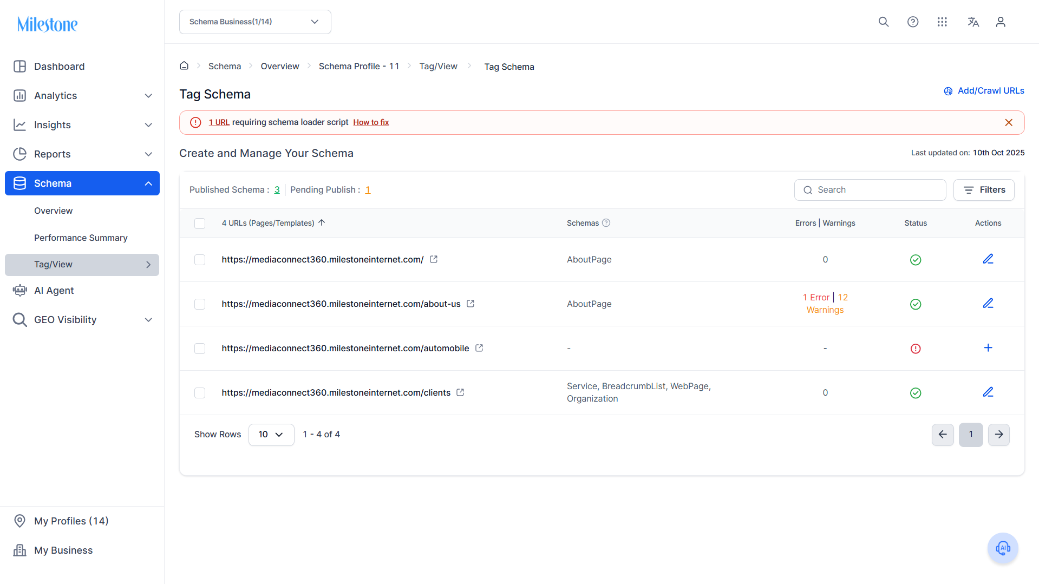Click the 1 URL alert link
The width and height of the screenshot is (1039, 584).
219,122
